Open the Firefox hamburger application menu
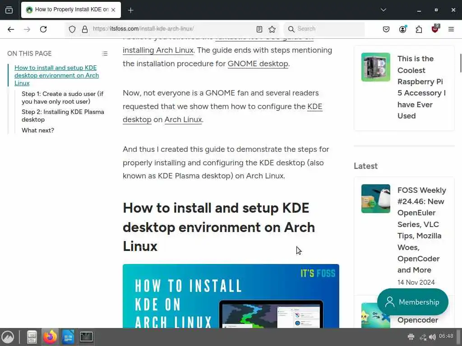Screen dimensions: 462x346 (x=451, y=29)
